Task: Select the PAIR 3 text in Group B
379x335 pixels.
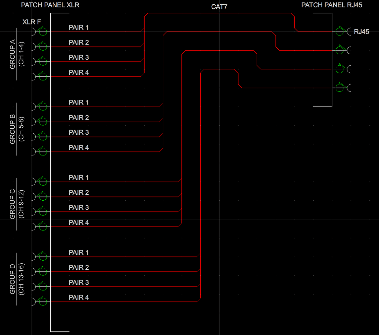Action: (78, 132)
